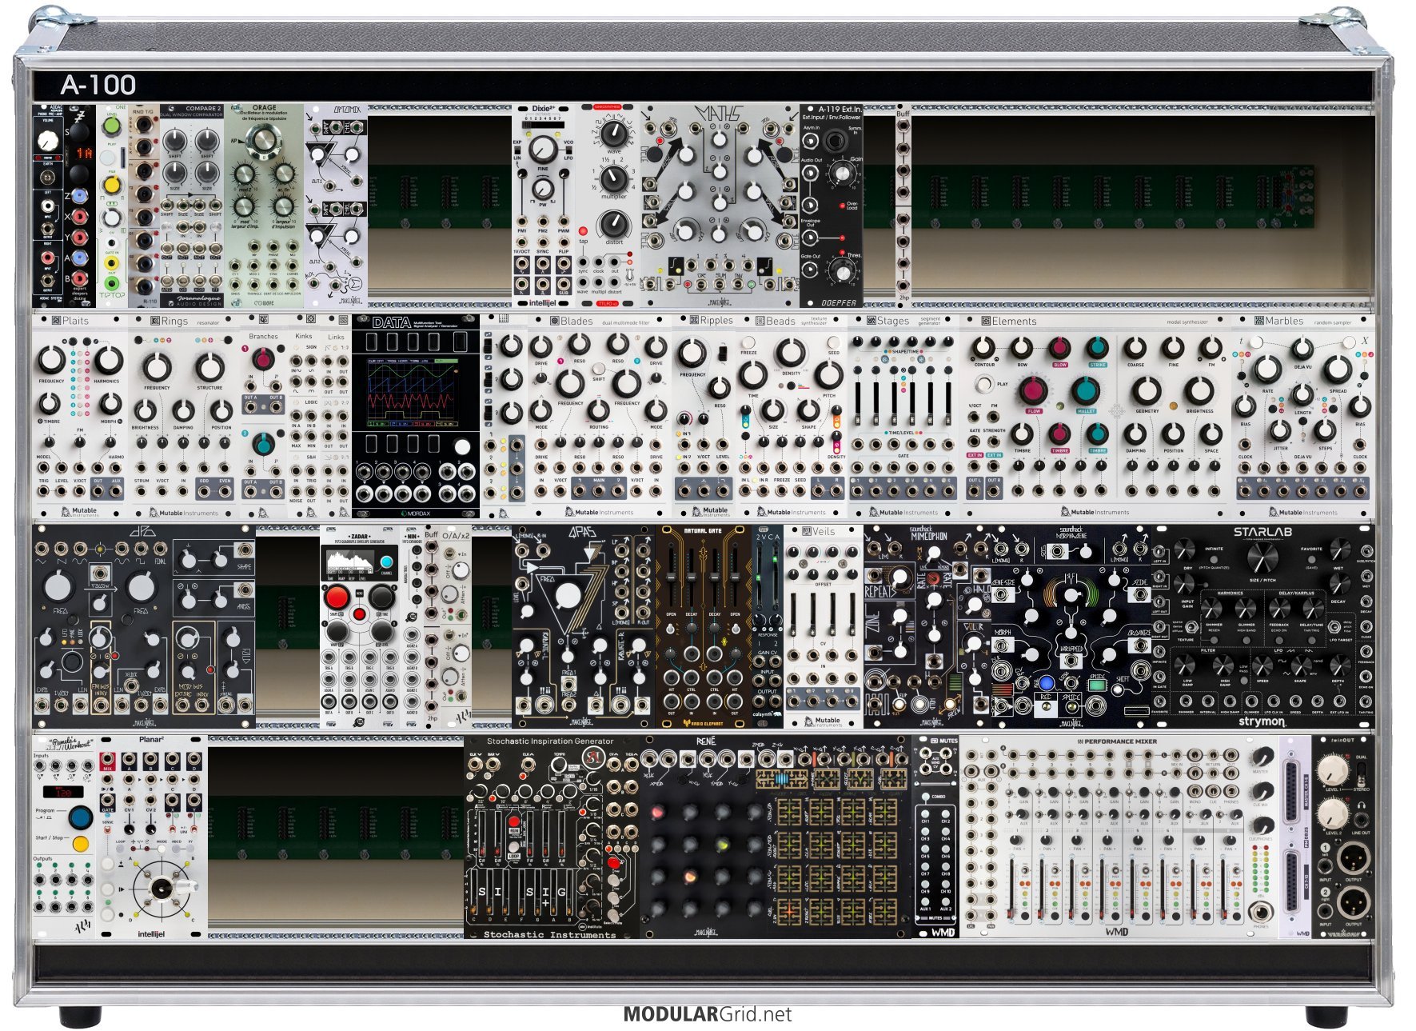Click the red tap button on TTLFO
Screen dimensions: 1416x1031
583,231
